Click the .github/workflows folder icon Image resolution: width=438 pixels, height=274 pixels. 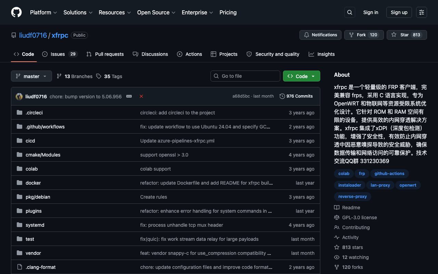point(20,127)
